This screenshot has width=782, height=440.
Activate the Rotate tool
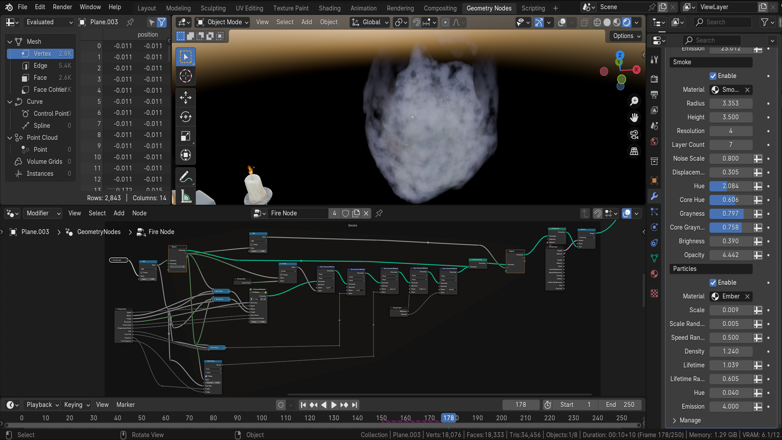tap(186, 117)
